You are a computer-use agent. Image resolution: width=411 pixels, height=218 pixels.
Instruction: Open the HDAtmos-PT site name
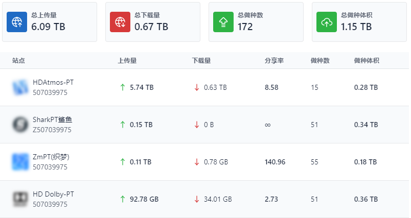[x=53, y=82]
